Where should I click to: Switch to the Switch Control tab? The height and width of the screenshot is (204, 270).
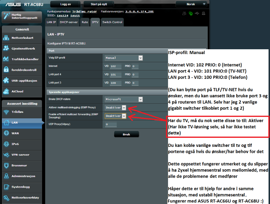pyautogui.click(x=112, y=22)
